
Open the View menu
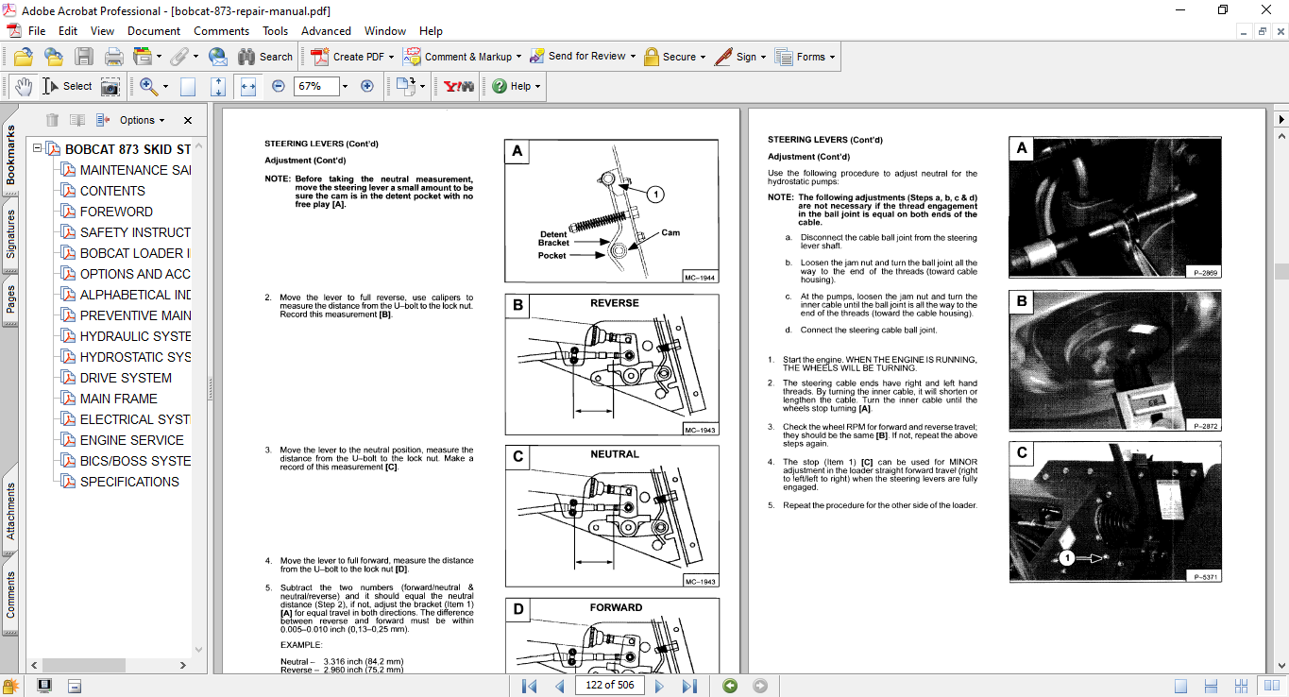tap(102, 31)
